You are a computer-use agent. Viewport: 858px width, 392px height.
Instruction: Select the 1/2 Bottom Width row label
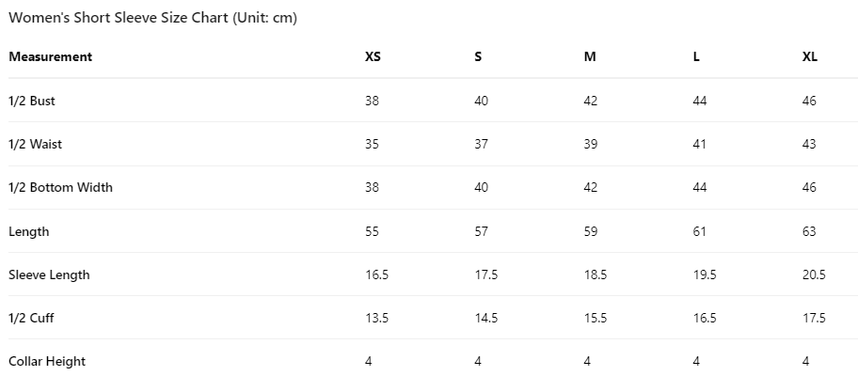[60, 187]
